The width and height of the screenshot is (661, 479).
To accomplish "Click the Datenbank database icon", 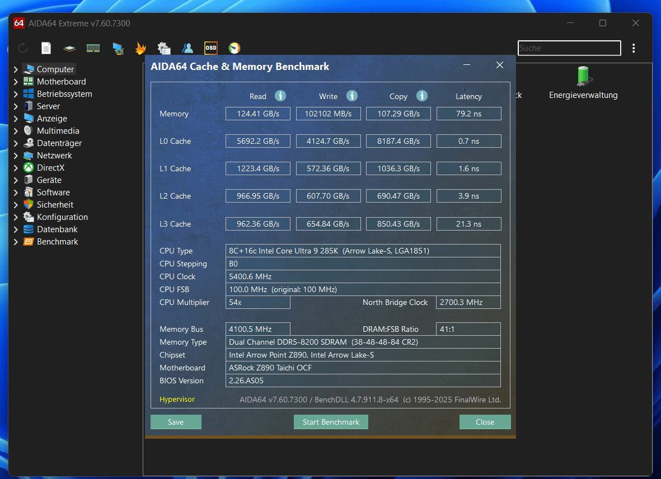I will click(x=28, y=229).
